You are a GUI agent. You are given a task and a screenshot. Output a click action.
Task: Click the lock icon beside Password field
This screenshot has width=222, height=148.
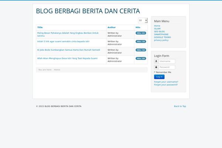point(156,67)
